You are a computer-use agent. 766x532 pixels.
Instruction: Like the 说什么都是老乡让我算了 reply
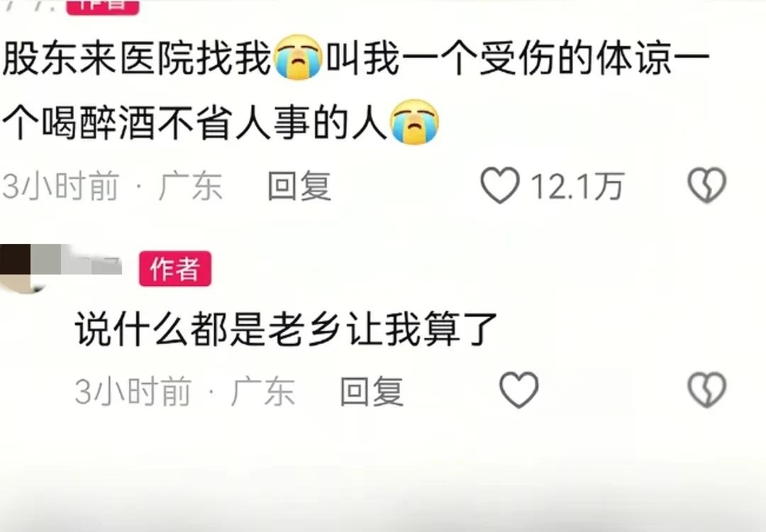point(518,390)
